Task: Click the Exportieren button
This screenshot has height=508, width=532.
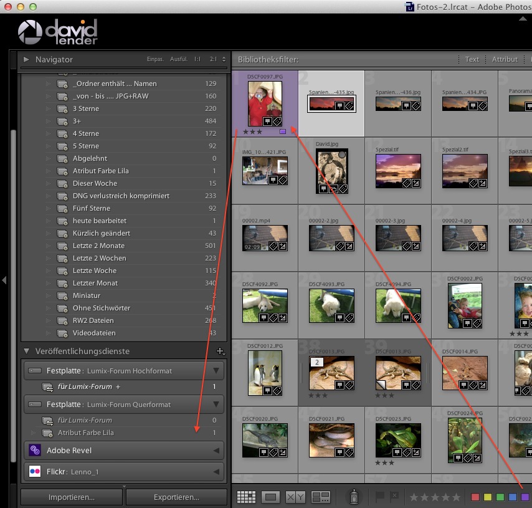Action: (x=176, y=497)
